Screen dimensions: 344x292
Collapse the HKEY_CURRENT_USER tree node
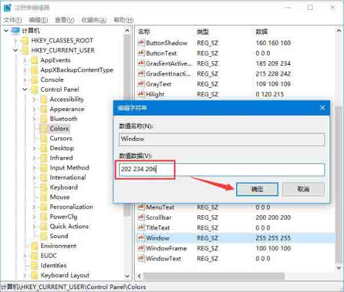point(15,50)
